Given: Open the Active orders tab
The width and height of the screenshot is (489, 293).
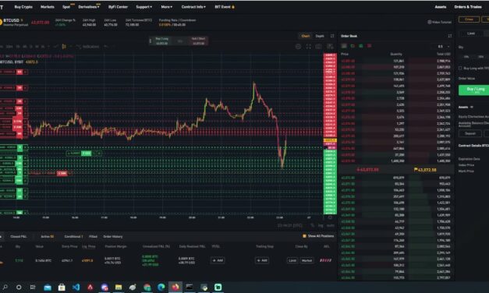Looking at the screenshot, I should tap(47, 237).
